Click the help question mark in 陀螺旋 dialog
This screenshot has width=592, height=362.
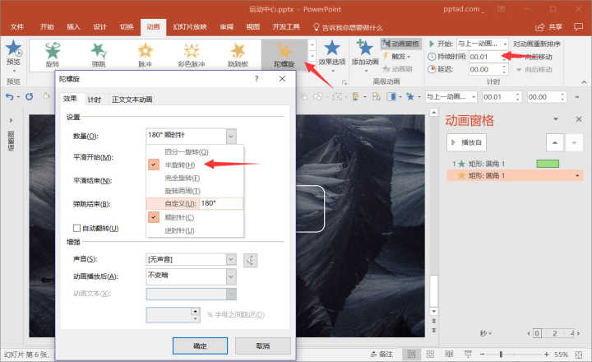pyautogui.click(x=257, y=79)
